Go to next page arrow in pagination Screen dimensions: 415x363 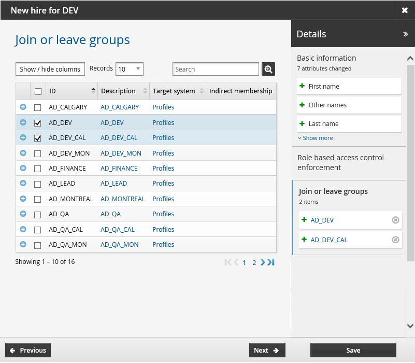(263, 262)
